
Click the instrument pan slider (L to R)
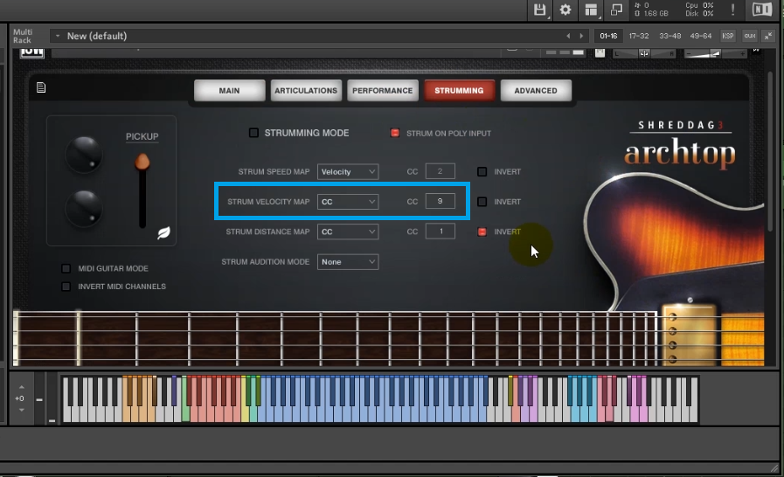[x=644, y=53]
